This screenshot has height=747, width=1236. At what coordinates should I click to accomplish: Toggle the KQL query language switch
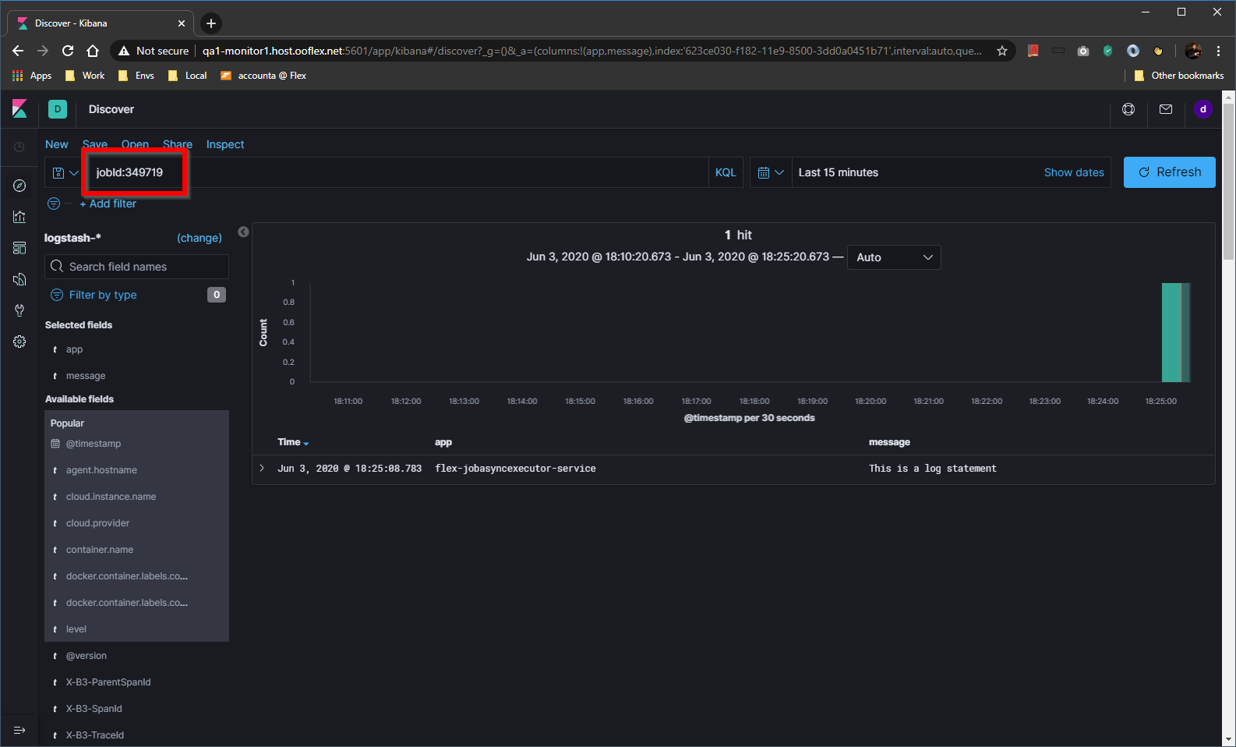726,172
